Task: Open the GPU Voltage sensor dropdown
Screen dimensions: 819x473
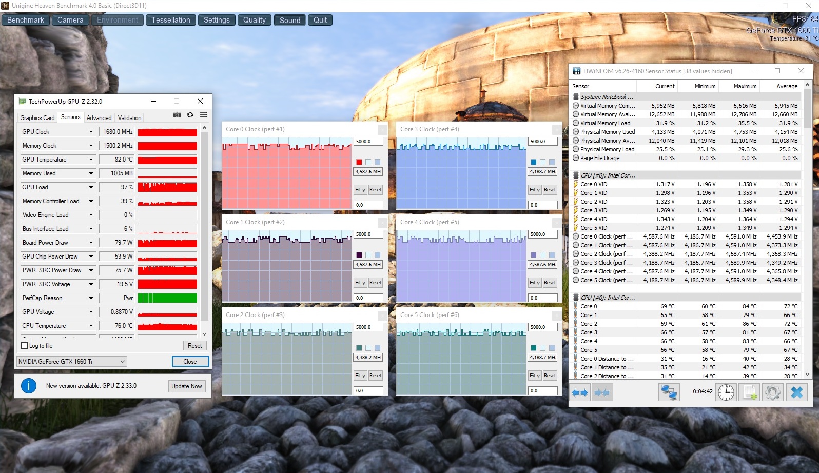Action: [91, 312]
